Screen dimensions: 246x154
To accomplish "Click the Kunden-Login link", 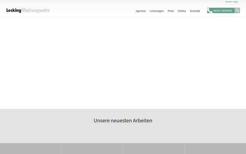I will (x=232, y=2).
